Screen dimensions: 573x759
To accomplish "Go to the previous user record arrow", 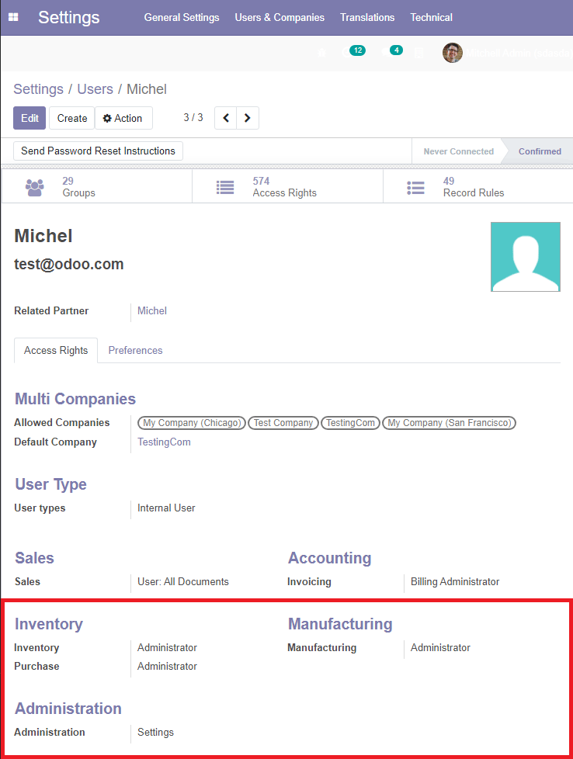I will [x=226, y=118].
